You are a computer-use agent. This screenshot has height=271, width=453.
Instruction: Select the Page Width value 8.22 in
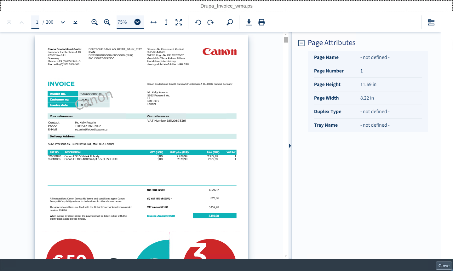click(x=367, y=98)
